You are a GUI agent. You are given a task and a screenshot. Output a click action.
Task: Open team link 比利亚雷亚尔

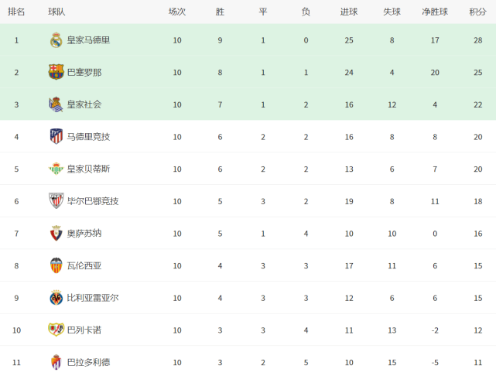93,298
